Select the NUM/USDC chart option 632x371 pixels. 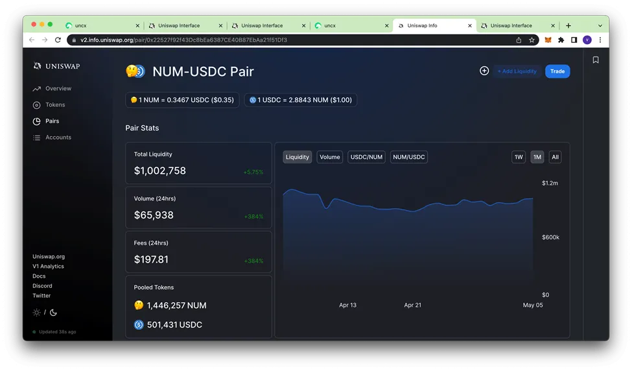point(409,157)
